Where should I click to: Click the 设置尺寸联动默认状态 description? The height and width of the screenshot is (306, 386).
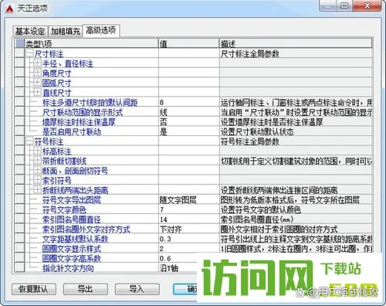click(257, 132)
